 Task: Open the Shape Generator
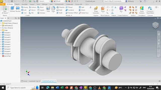[x=96, y=10]
